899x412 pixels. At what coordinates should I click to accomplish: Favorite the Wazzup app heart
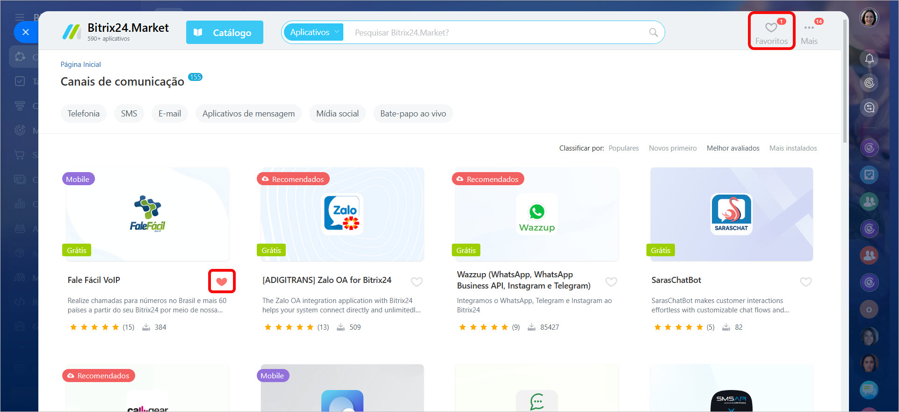tap(611, 282)
